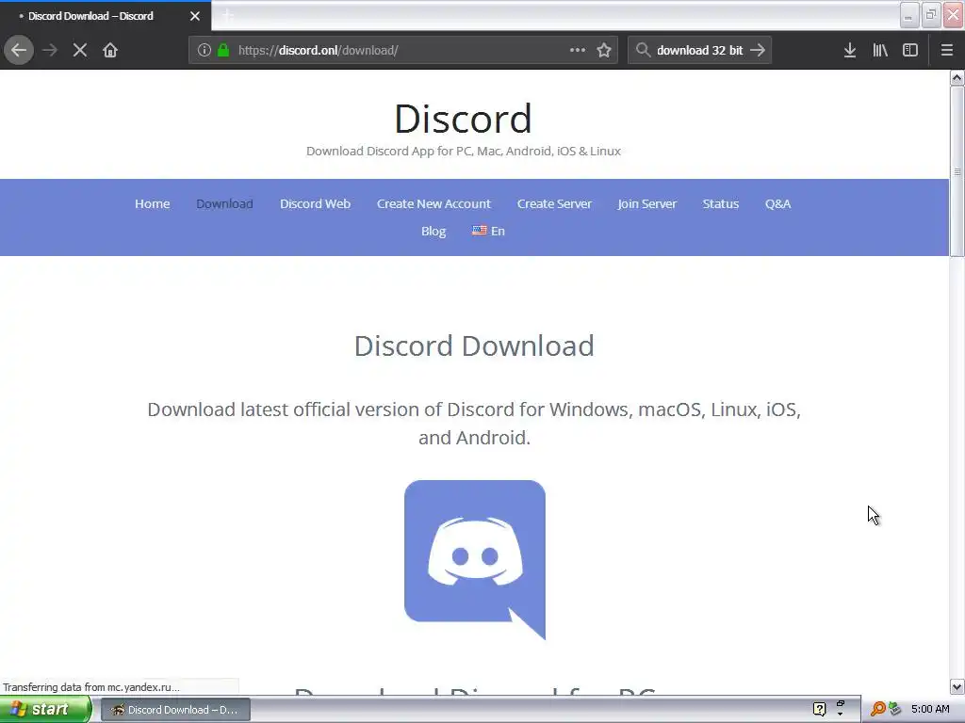965x723 pixels.
Task: Open the hamburger application menu
Action: coord(946,50)
